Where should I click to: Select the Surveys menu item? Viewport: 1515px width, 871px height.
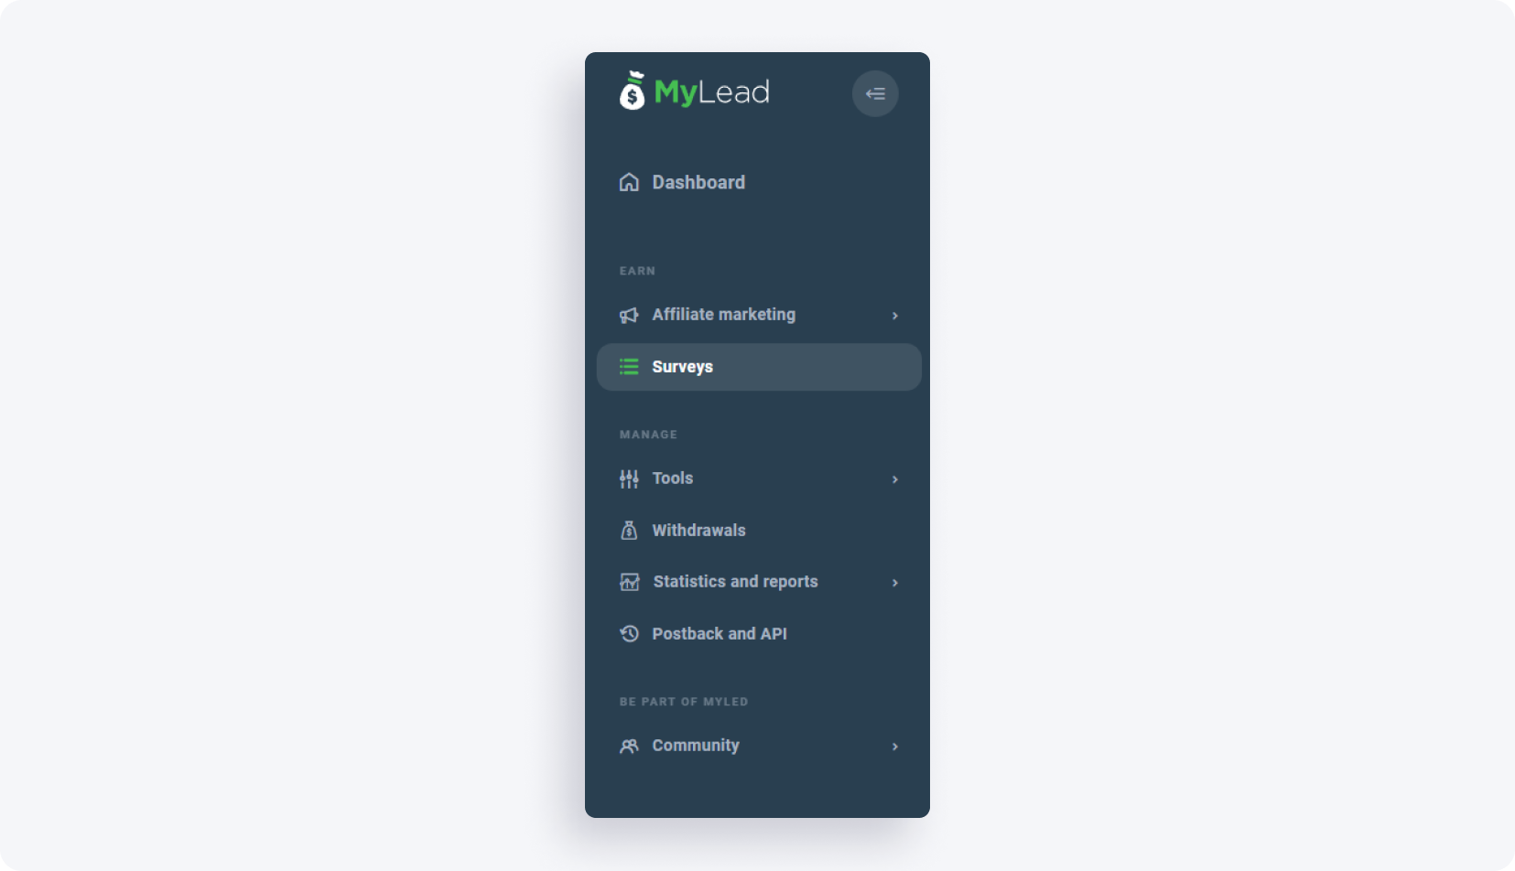(759, 367)
